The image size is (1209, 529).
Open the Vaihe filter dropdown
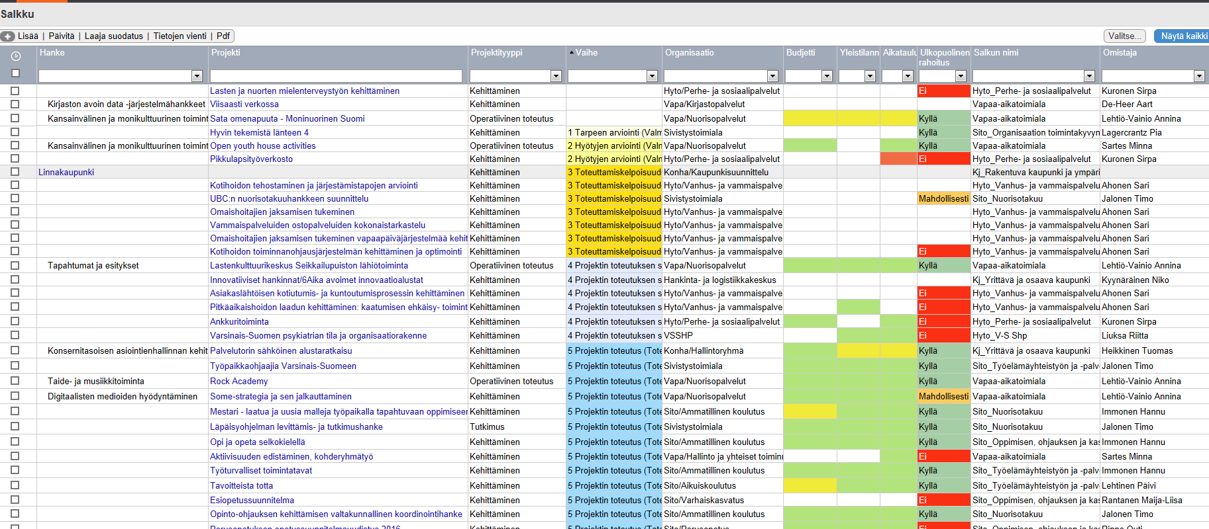tap(652, 76)
